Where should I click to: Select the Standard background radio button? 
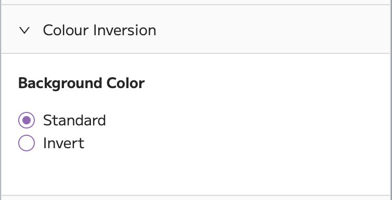pos(27,120)
